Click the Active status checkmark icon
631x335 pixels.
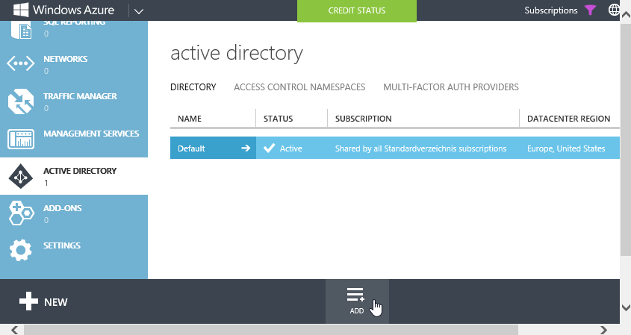click(x=270, y=148)
